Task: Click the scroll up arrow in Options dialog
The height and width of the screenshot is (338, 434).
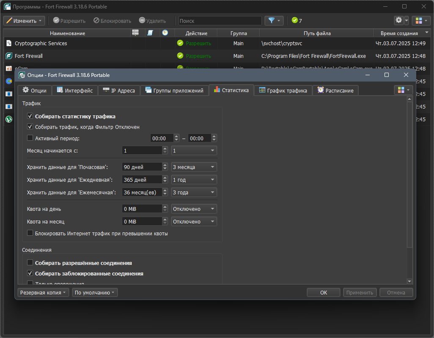Action: point(409,99)
